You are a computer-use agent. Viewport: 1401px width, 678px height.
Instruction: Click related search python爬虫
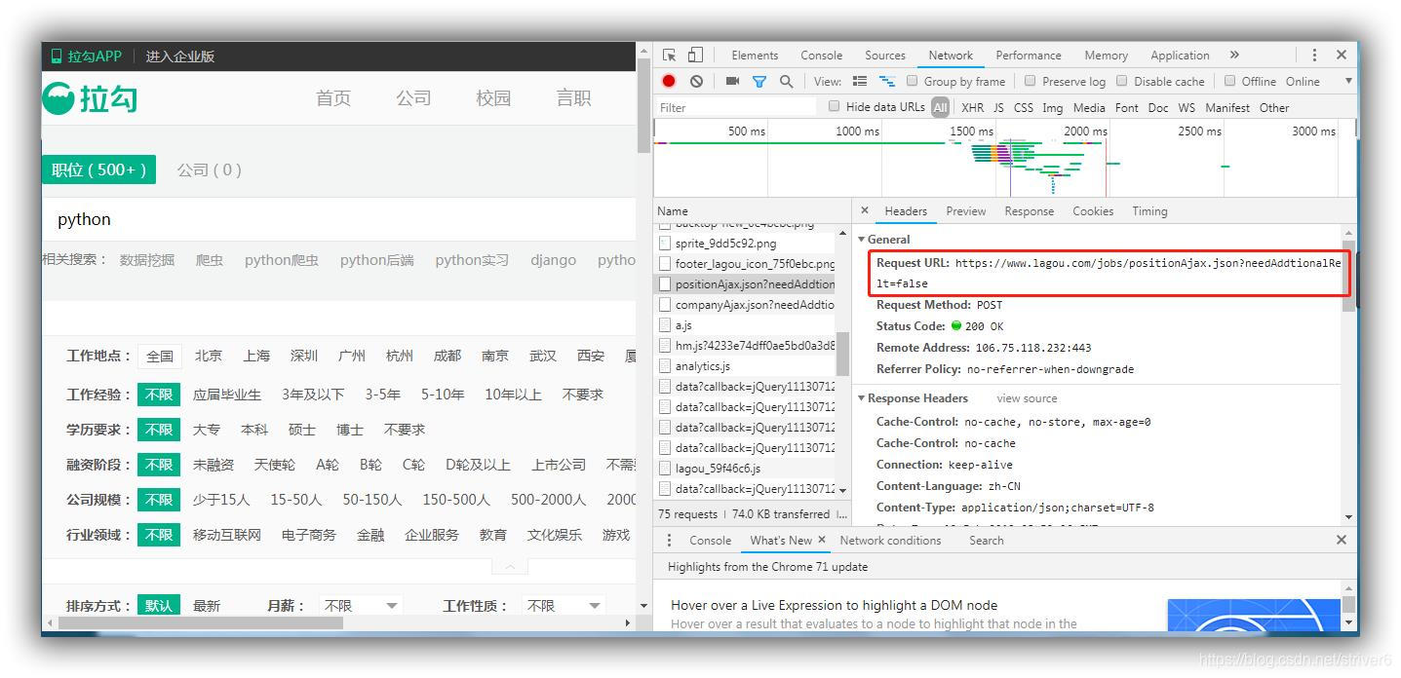282,260
